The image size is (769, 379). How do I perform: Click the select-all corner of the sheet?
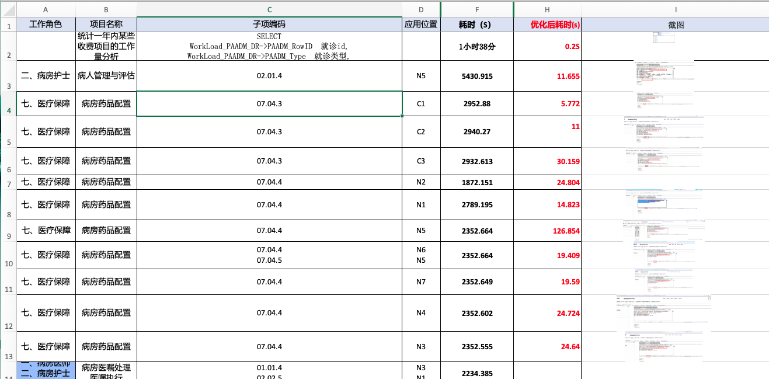point(8,10)
